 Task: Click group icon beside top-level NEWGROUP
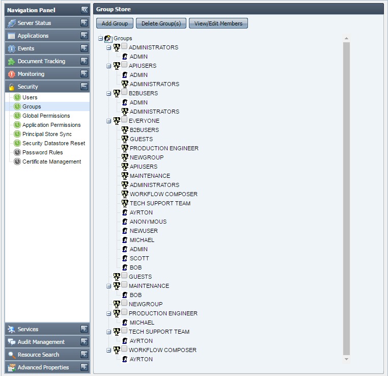coord(117,304)
